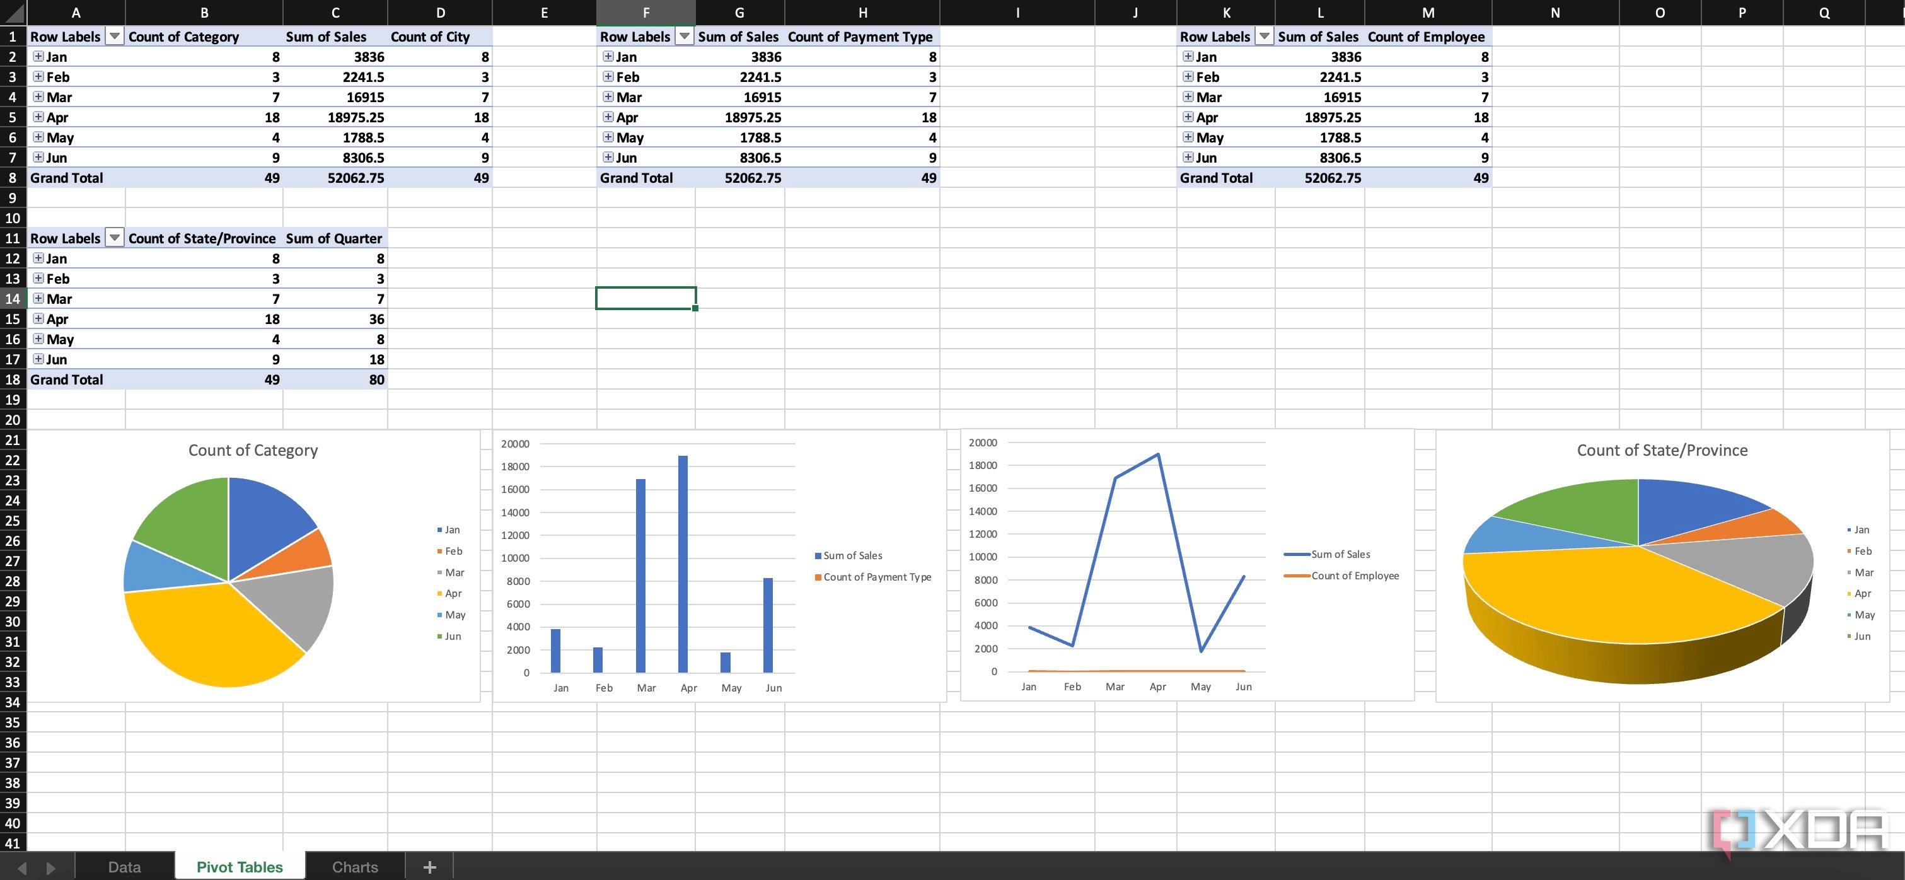Select cell showing 16915 in column L
1905x880 pixels.
(1320, 97)
